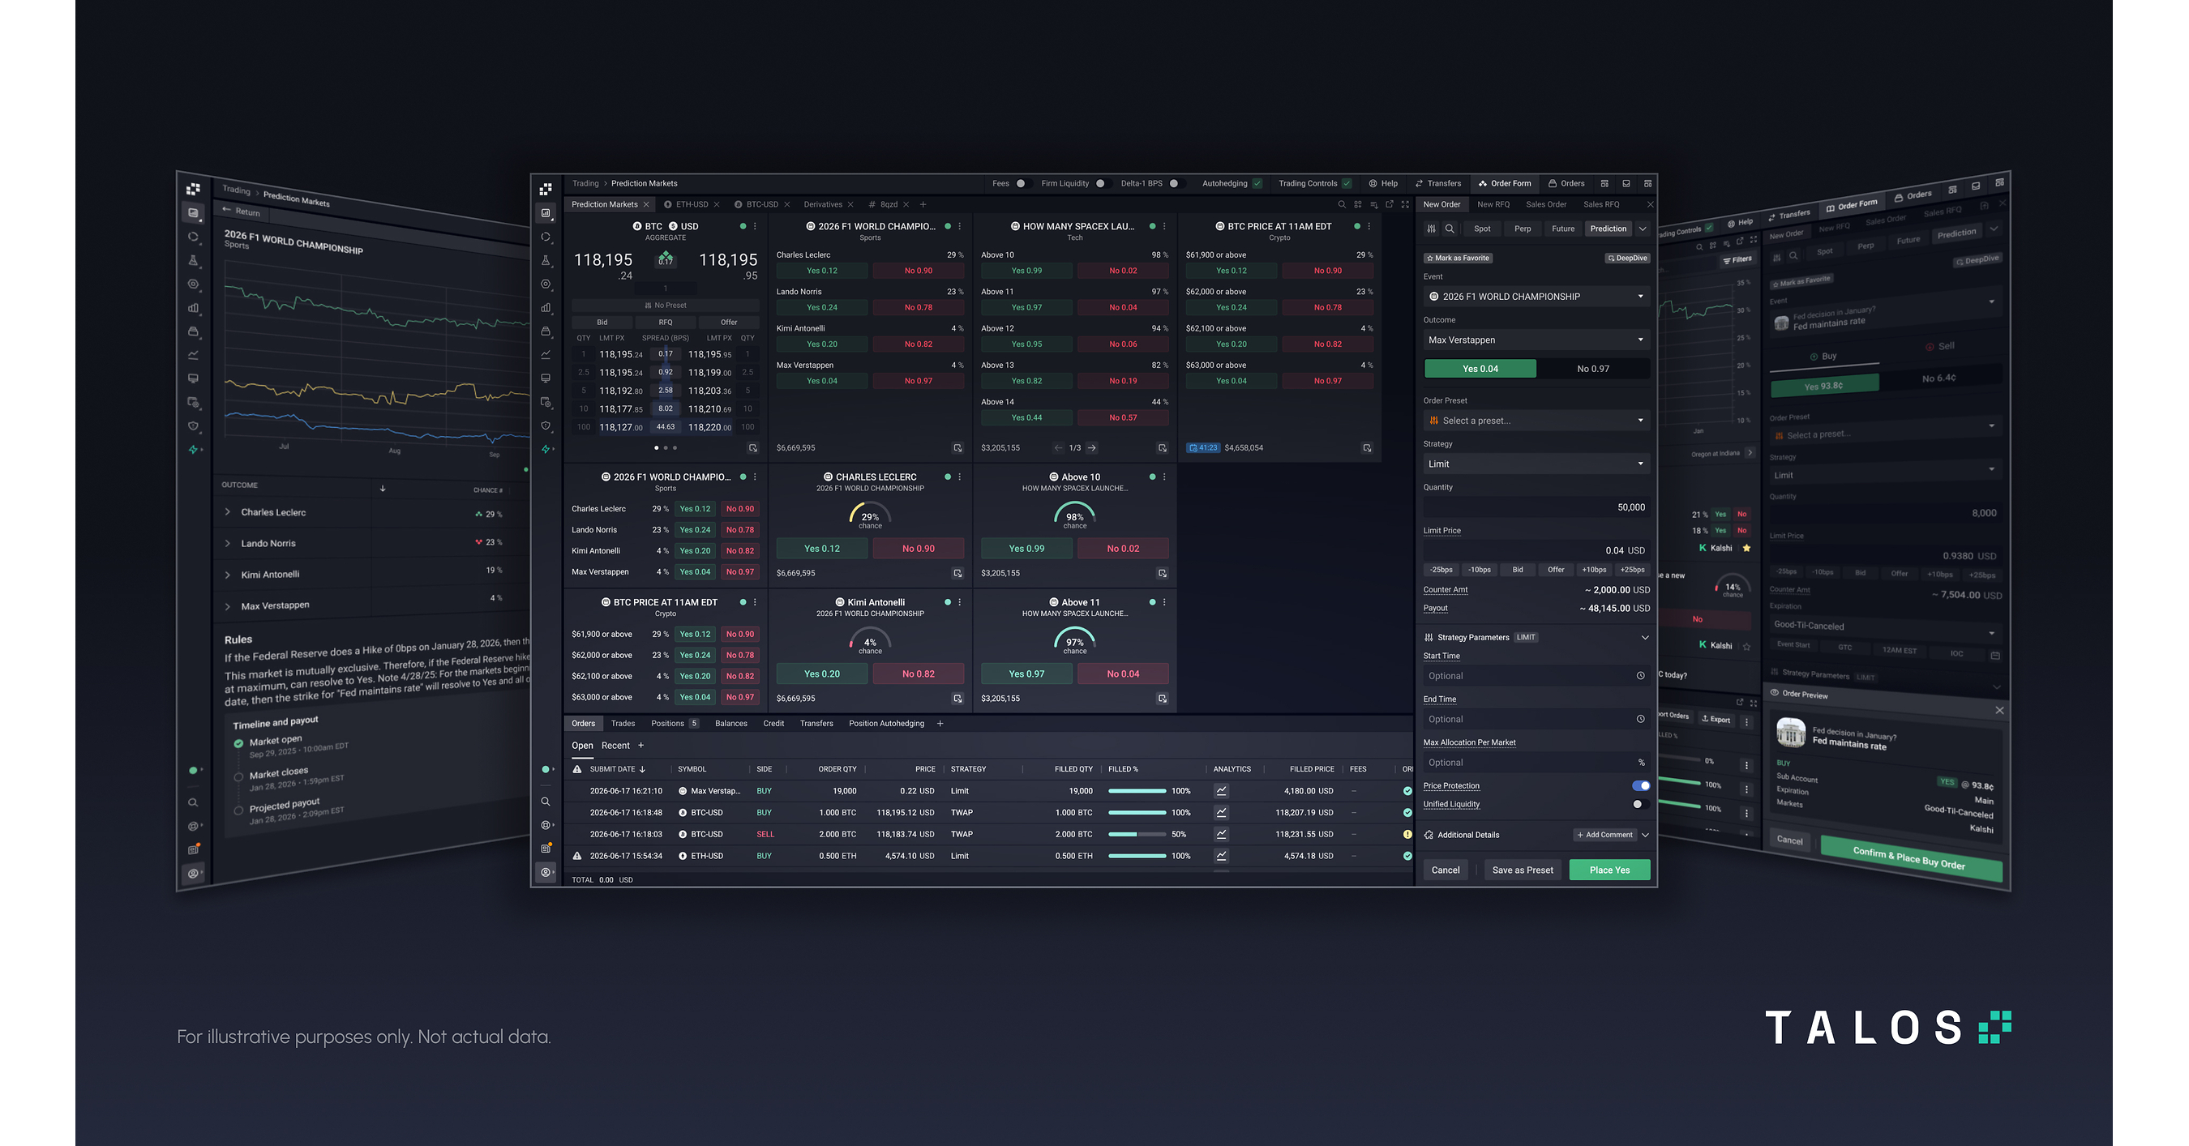Collapse the Strategy Parameters section
Screen dimensions: 2189x1146
pyautogui.click(x=1645, y=638)
